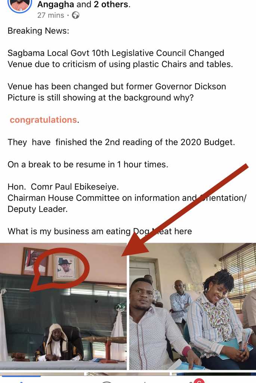Image resolution: width=256 pixels, height=383 pixels.
Task: Tap the '27 mins' post timestamp
Action: (x=50, y=15)
